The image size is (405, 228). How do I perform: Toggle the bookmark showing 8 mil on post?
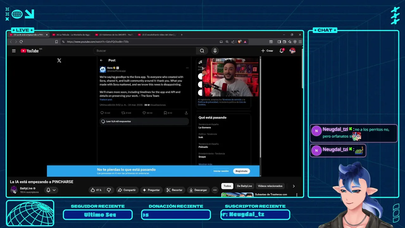[165, 113]
